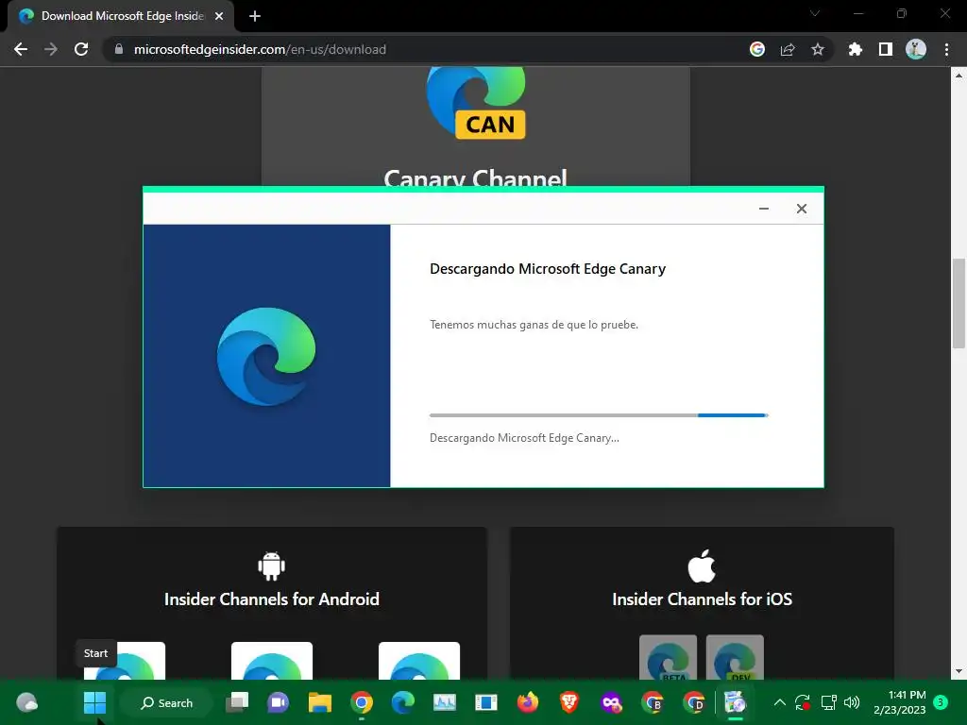The height and width of the screenshot is (725, 967).
Task: Open the notification count badge
Action: coord(941,701)
